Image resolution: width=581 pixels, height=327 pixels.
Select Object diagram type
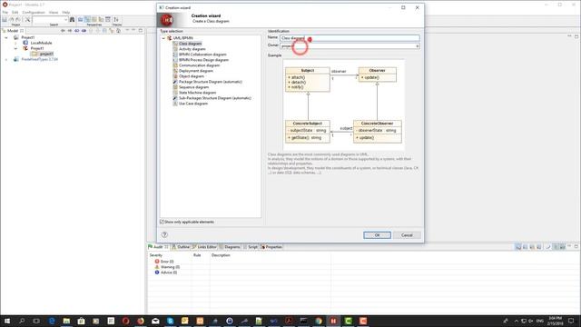(192, 76)
